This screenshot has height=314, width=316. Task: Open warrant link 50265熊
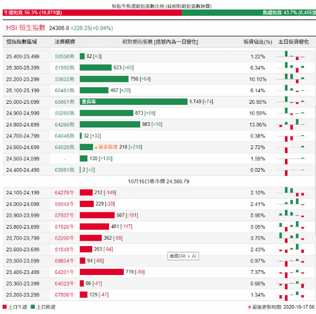tap(64, 113)
